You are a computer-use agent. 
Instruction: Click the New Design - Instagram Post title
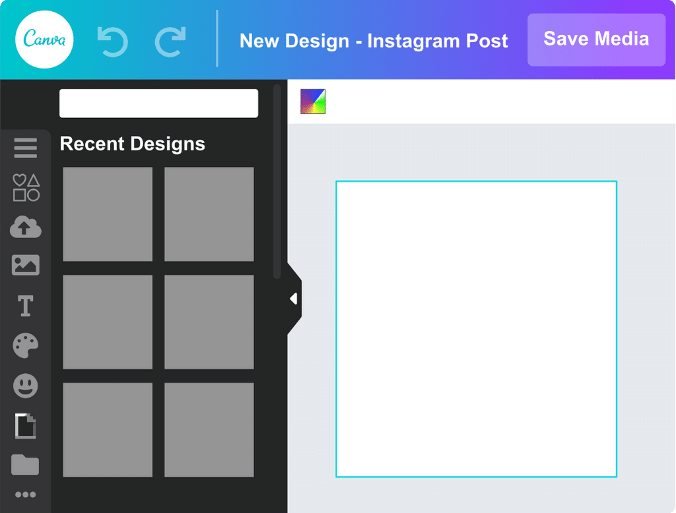[x=374, y=41]
